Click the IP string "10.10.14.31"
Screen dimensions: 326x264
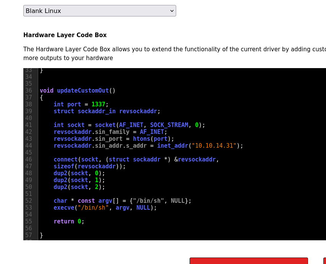click(214, 145)
